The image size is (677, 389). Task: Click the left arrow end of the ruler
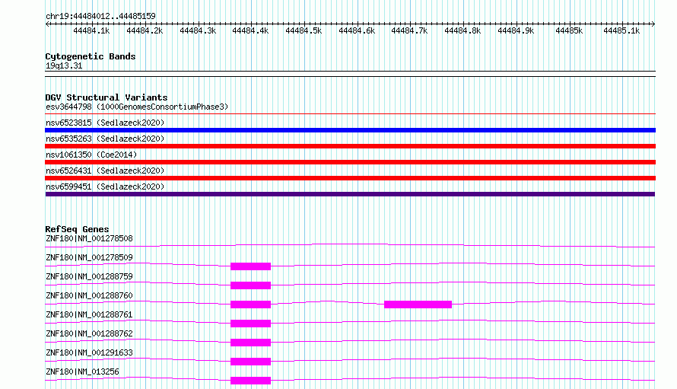[47, 24]
